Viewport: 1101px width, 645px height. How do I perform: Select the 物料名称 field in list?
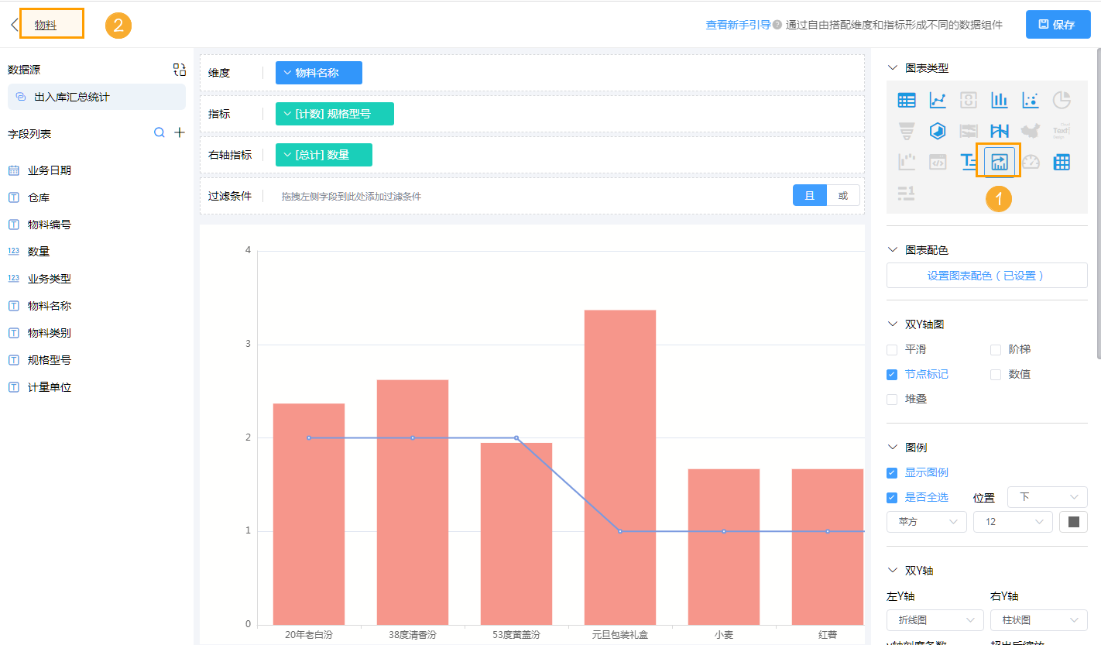pos(50,306)
